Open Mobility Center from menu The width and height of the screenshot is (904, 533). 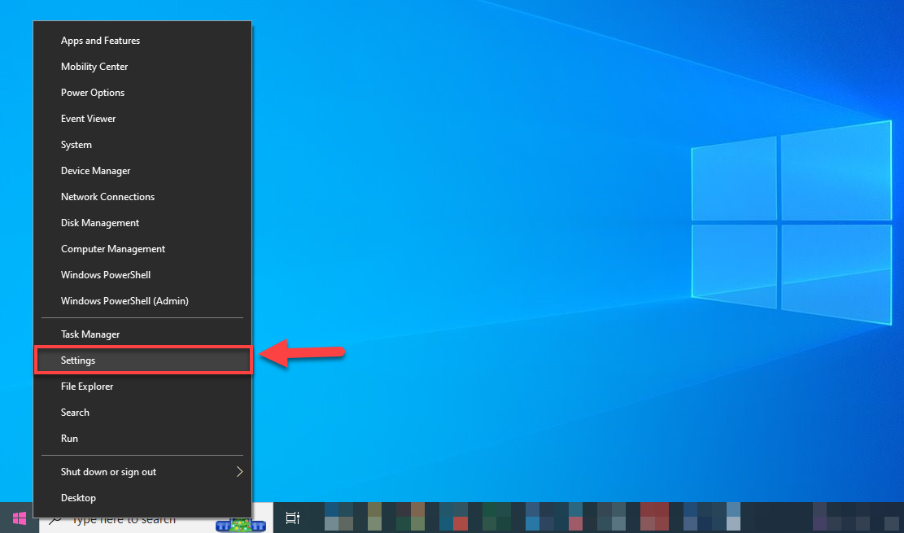point(142,67)
